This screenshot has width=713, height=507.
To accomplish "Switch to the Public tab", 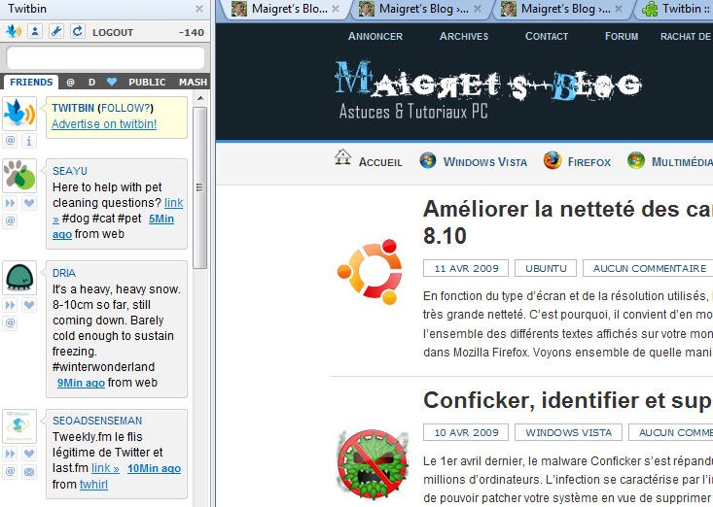I will (x=147, y=83).
